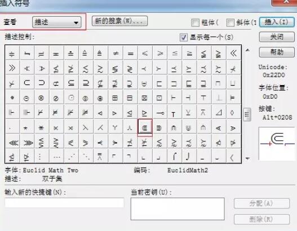Choose the subset-or-equal symbol
The image size is (297, 231).
[71, 83]
